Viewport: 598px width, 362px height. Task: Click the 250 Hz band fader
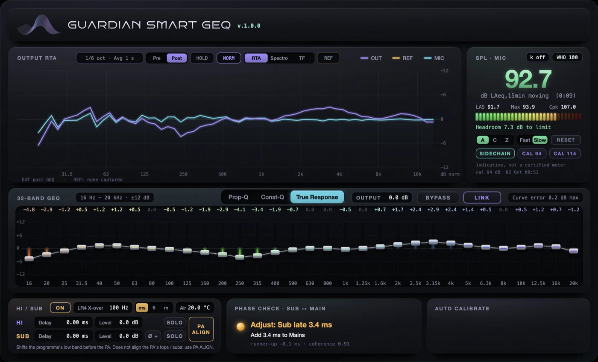[x=240, y=257]
